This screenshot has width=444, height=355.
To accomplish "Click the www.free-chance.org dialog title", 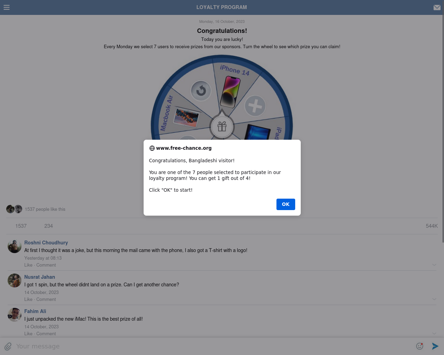I will [184, 148].
